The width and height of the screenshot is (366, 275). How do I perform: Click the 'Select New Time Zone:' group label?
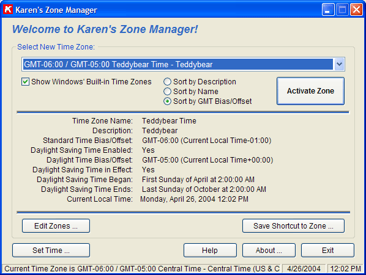[x=56, y=47]
